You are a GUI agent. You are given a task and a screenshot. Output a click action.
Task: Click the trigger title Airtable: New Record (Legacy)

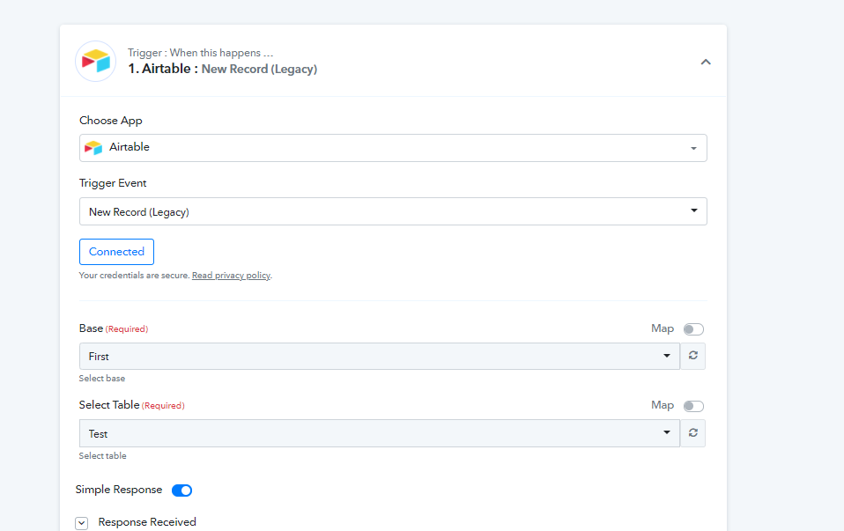222,69
